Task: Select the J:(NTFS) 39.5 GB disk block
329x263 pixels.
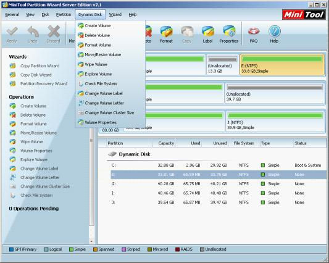Action: [x=275, y=121]
